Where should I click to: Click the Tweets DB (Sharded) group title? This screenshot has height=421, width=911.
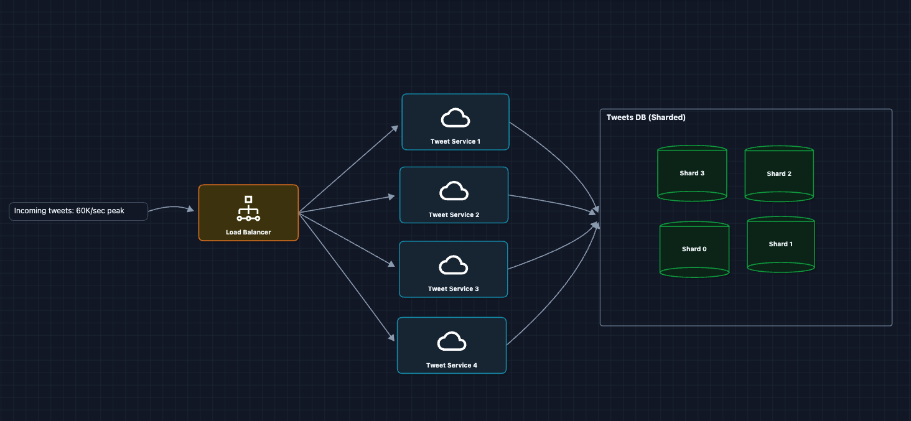click(x=646, y=118)
